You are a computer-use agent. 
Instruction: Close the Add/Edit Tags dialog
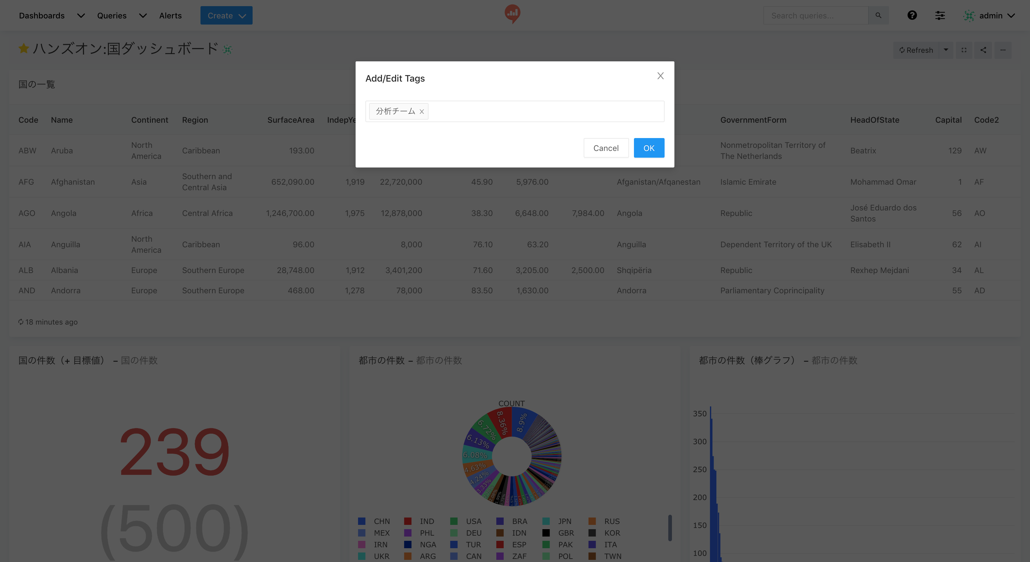click(660, 76)
